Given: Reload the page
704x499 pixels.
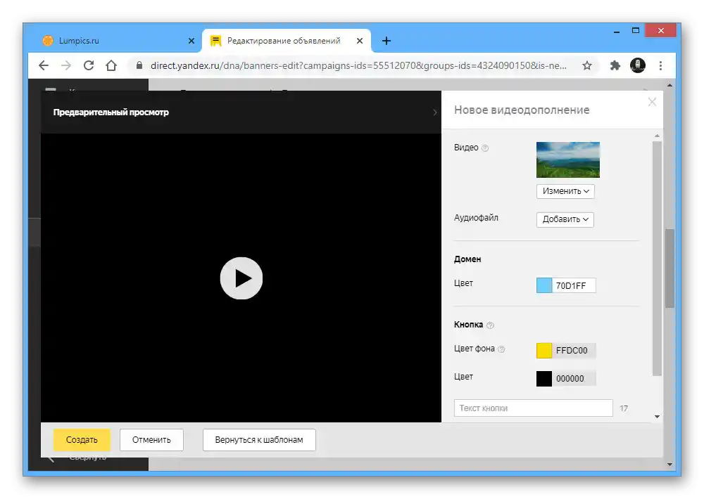Looking at the screenshot, I should 88,65.
